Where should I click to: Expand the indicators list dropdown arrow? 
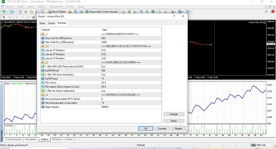(x=175, y=12)
